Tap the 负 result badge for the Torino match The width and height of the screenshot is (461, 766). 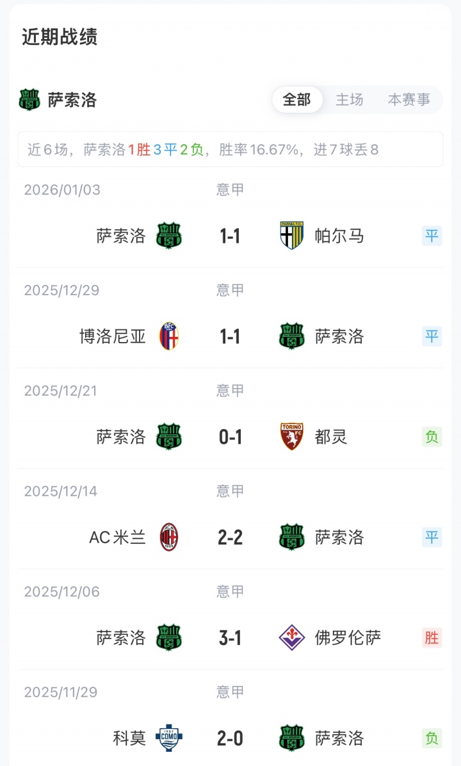pos(432,437)
